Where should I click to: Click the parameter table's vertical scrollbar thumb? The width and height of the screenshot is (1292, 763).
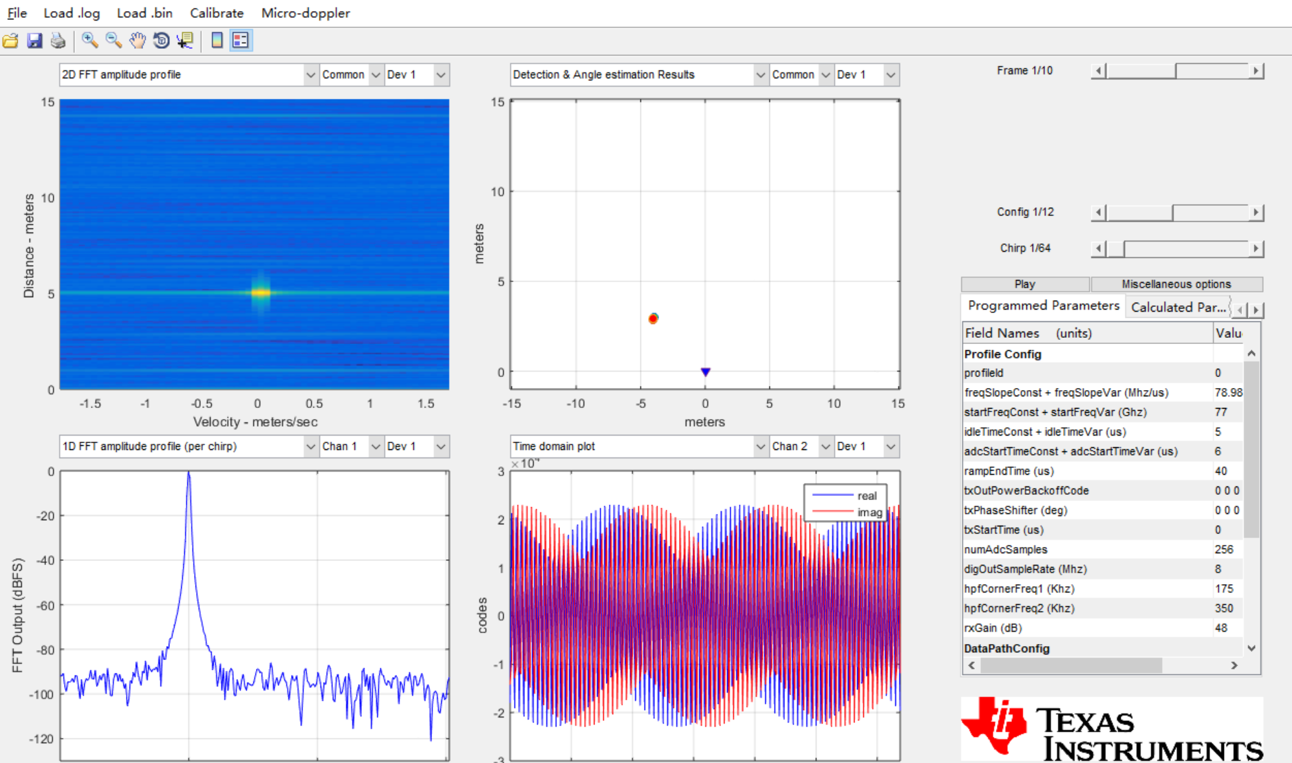click(1251, 449)
